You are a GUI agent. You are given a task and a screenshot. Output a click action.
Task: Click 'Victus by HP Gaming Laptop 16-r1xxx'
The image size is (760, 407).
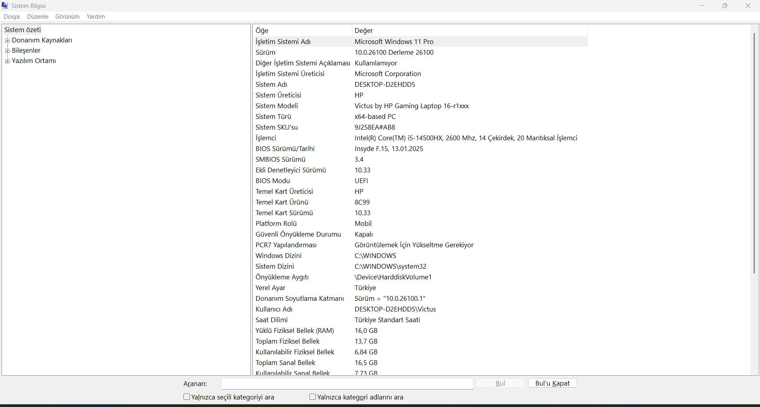point(412,106)
